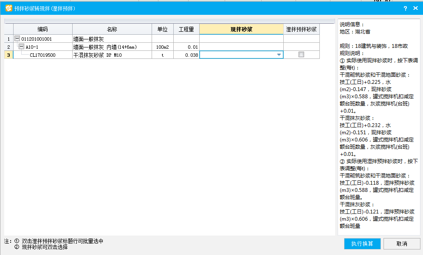Click the app logo icon in title bar

(8, 8)
